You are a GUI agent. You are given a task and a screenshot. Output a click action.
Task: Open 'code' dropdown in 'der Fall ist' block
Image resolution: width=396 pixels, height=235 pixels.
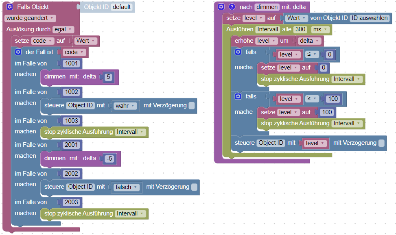coord(74,52)
